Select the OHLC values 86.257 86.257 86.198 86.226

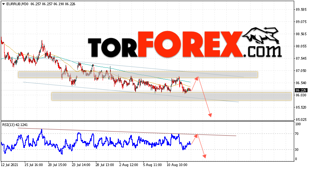[53, 4]
